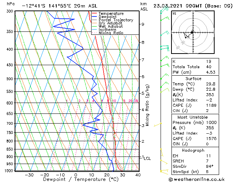
Task: Click the mixing ratio line label '10'
Action: click(114, 101)
